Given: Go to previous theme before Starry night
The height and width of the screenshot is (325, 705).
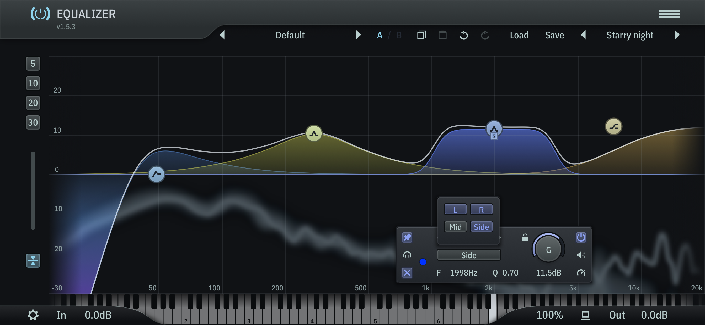Looking at the screenshot, I should (x=583, y=35).
